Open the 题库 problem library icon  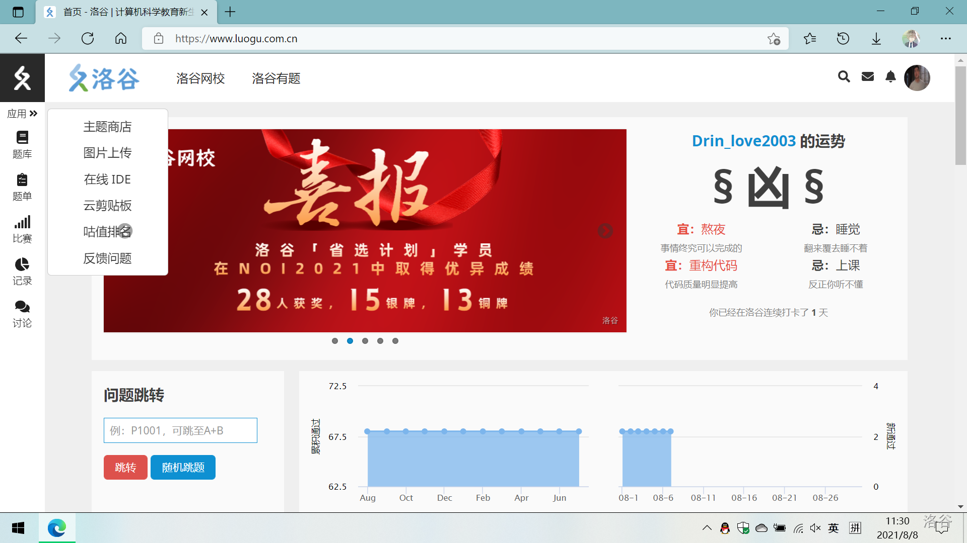coord(22,145)
